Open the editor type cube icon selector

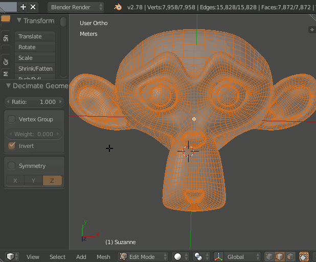(x=10, y=256)
